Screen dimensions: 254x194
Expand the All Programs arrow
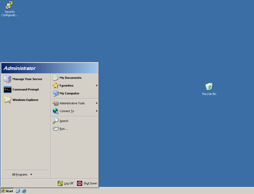pos(31,174)
